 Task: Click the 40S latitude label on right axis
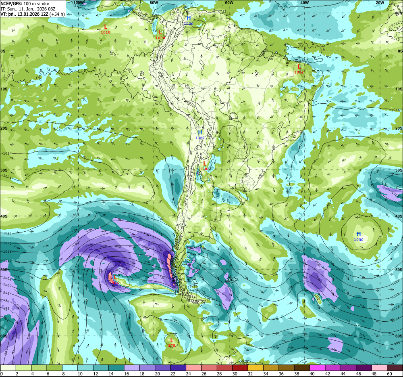tap(399, 216)
